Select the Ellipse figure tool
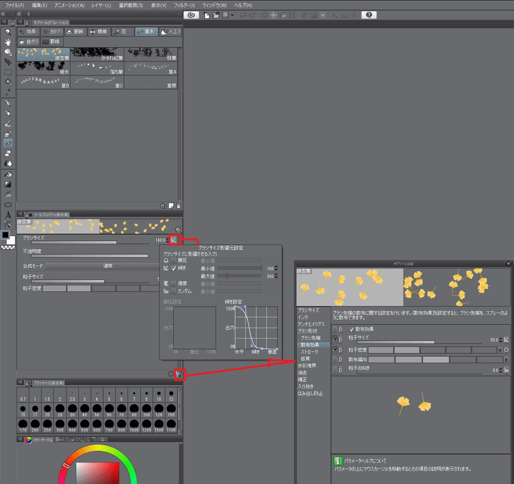This screenshot has width=514, height=484. point(8,205)
